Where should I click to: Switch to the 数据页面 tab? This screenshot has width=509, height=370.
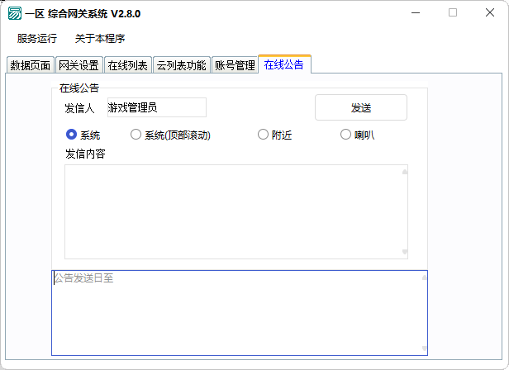tap(31, 66)
